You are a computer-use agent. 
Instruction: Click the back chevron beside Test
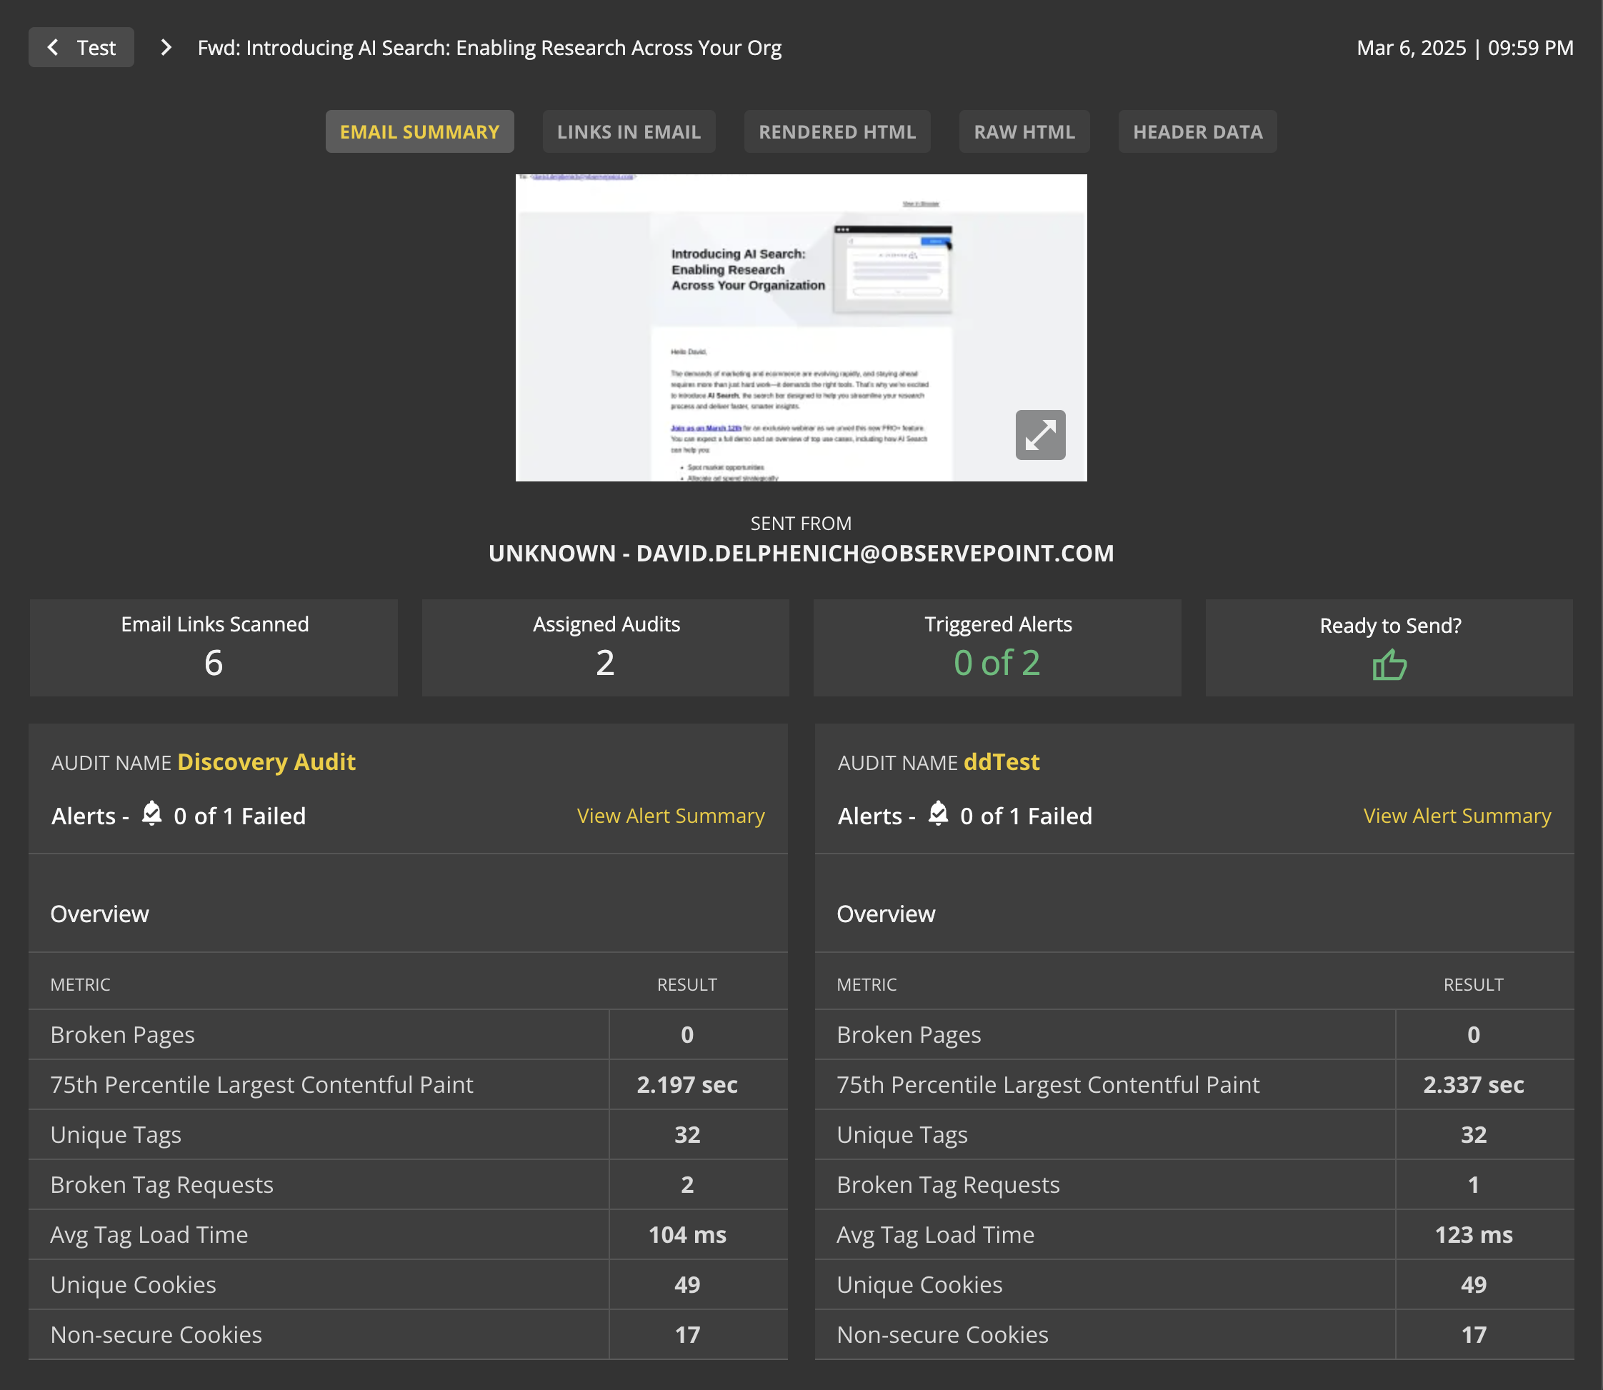click(x=53, y=47)
